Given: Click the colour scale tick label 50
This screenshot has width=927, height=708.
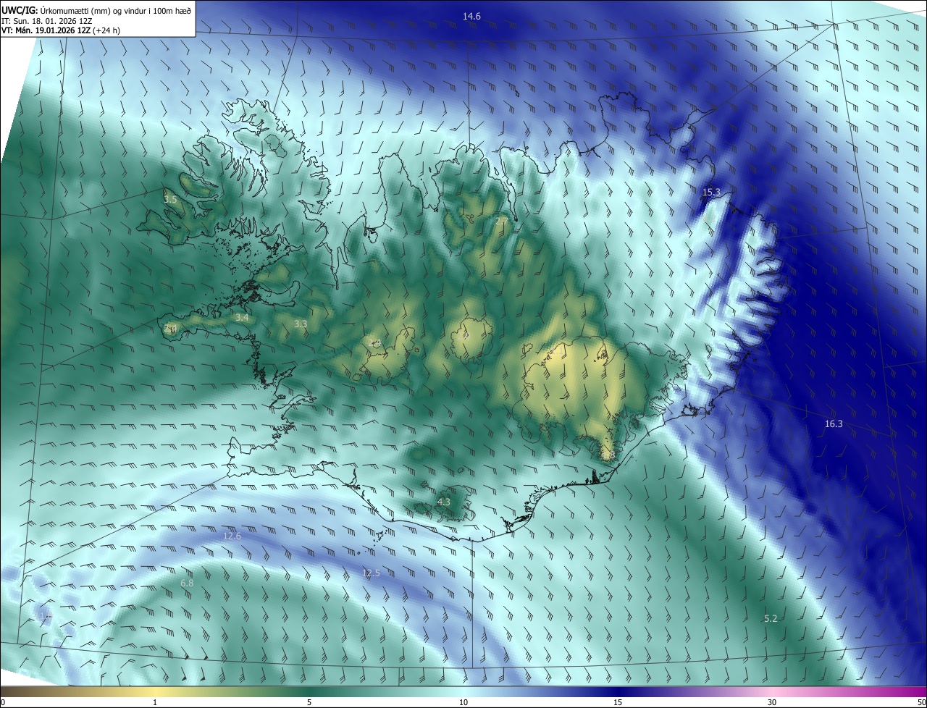Looking at the screenshot, I should 921,702.
